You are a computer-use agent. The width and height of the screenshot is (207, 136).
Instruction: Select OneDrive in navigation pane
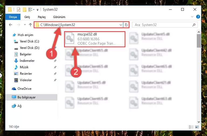click(x=24, y=89)
